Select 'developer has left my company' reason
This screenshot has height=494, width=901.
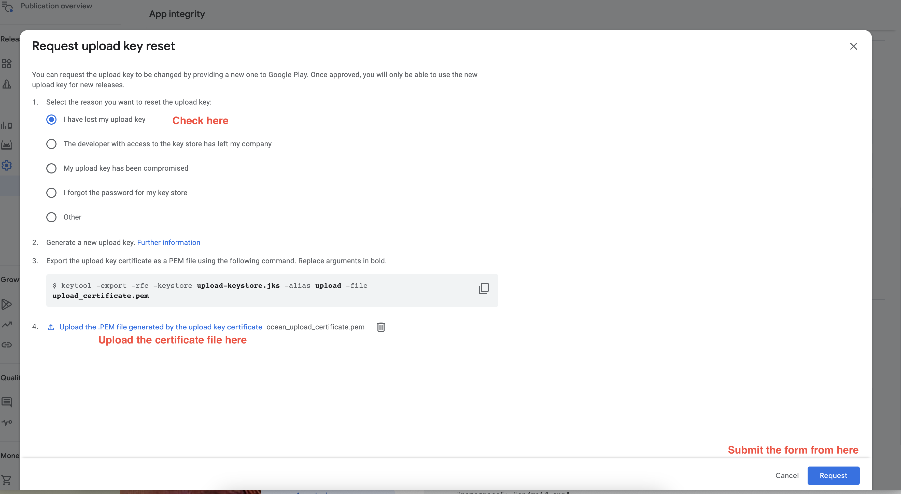[51, 144]
